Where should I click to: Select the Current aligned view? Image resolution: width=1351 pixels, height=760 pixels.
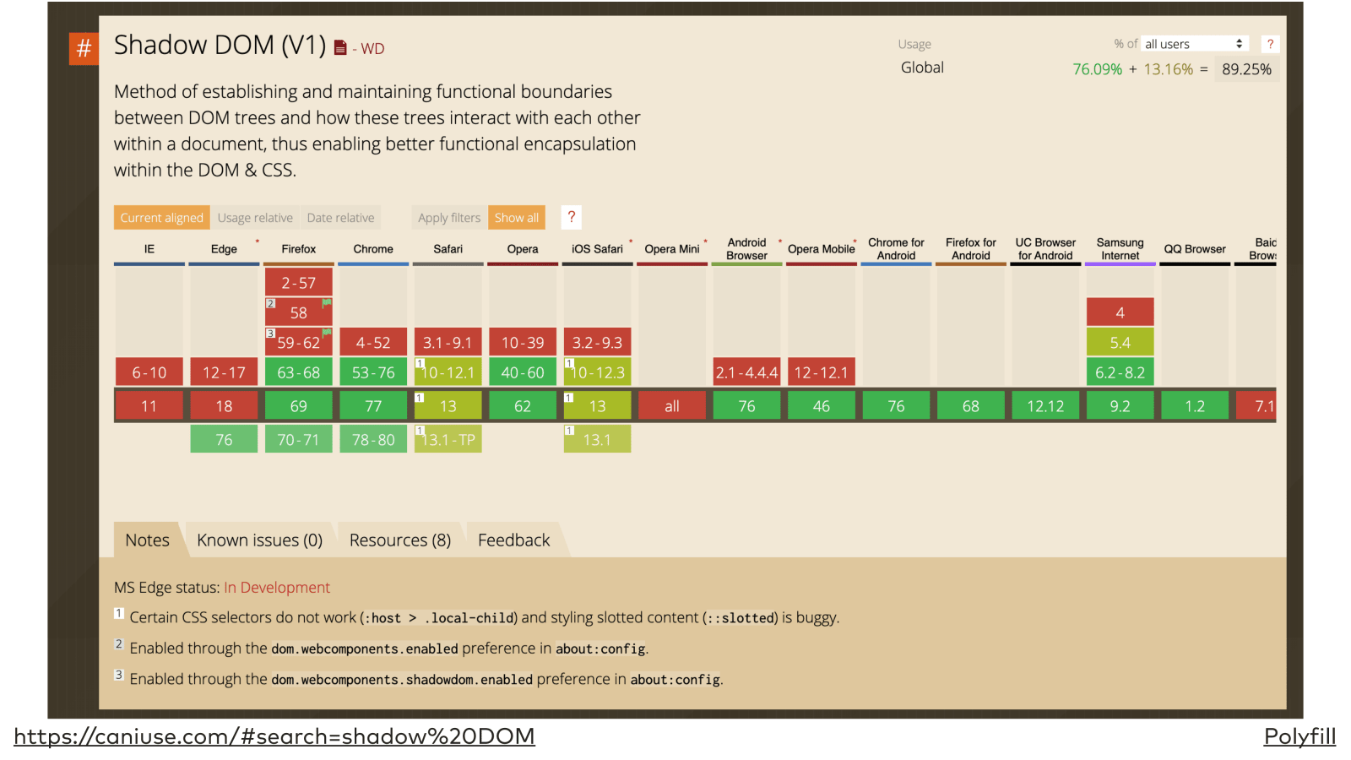pos(162,218)
